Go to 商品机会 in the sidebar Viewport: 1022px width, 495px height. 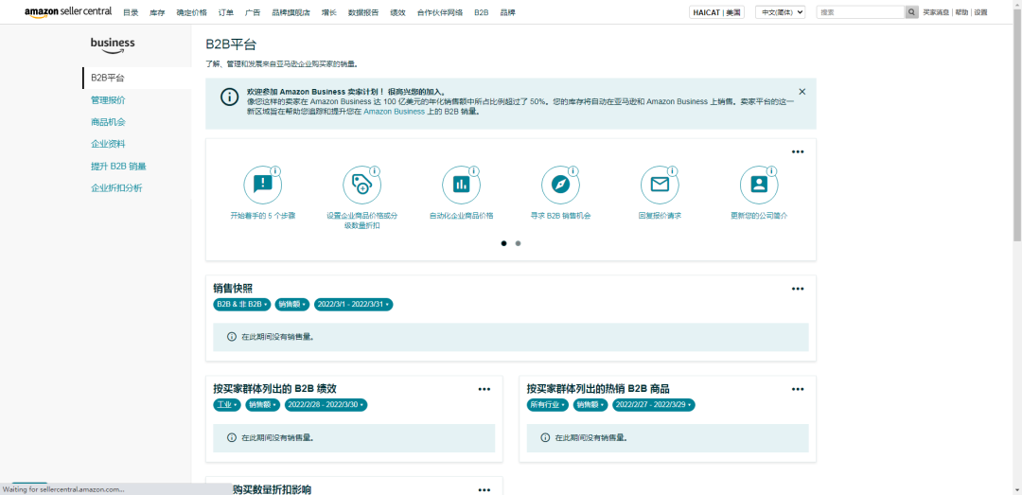coord(108,122)
